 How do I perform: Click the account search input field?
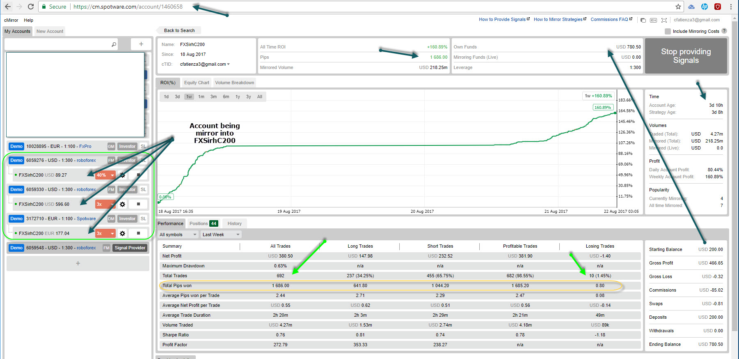coord(62,44)
